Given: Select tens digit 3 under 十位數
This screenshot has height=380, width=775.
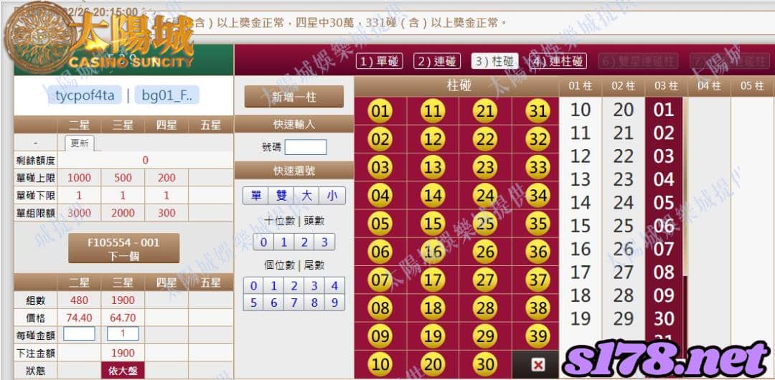Looking at the screenshot, I should [x=325, y=242].
